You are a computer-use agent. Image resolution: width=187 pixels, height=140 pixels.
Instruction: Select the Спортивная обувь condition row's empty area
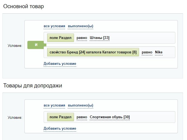point(152,117)
